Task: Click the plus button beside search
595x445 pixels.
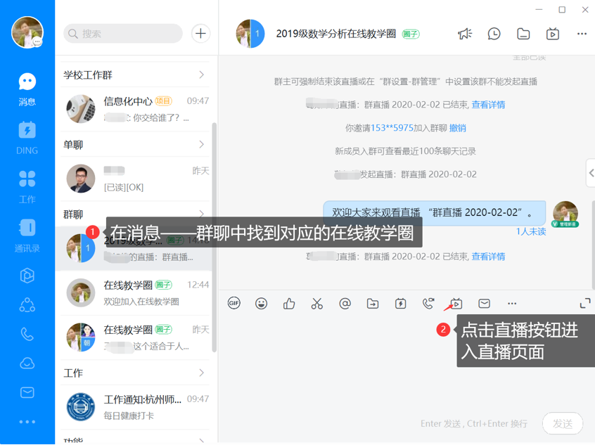Action: coord(200,33)
